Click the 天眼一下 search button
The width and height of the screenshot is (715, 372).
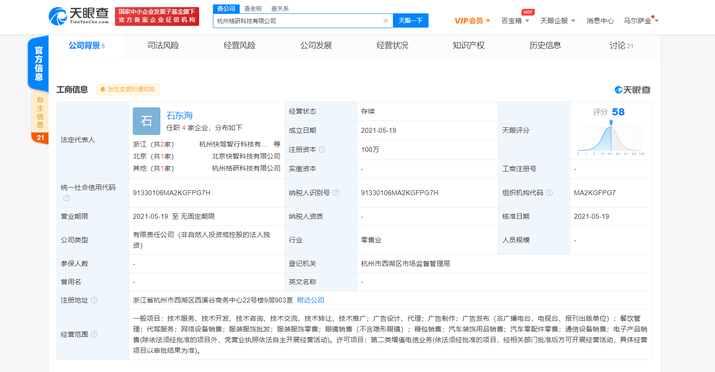pos(410,21)
